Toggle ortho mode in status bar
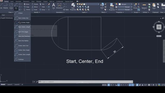The width and height of the screenshot is (165, 93). point(119,85)
